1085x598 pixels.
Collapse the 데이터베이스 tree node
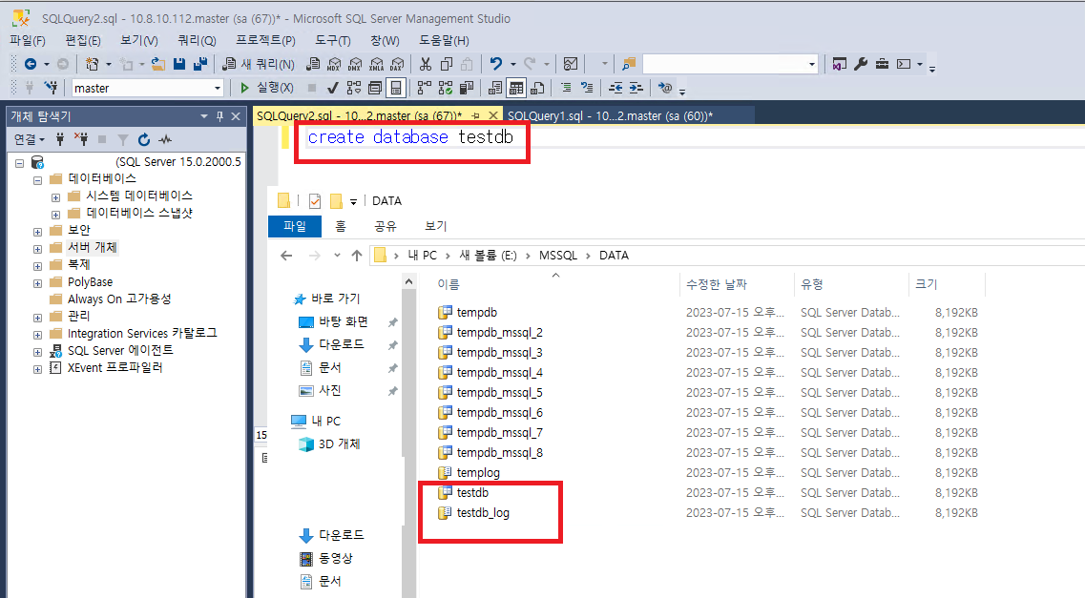click(37, 179)
